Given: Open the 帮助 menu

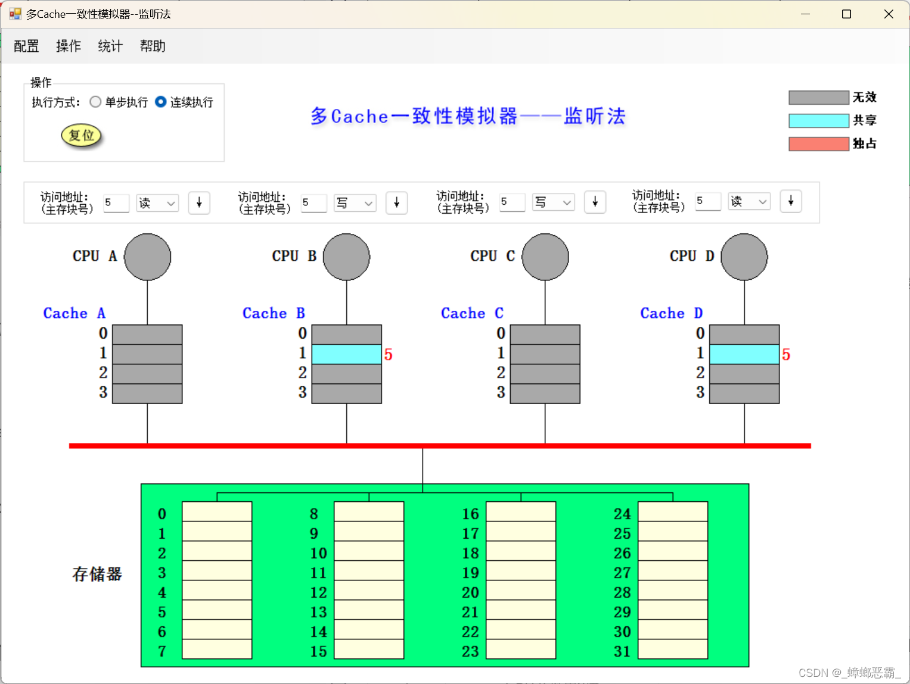Looking at the screenshot, I should [x=153, y=46].
